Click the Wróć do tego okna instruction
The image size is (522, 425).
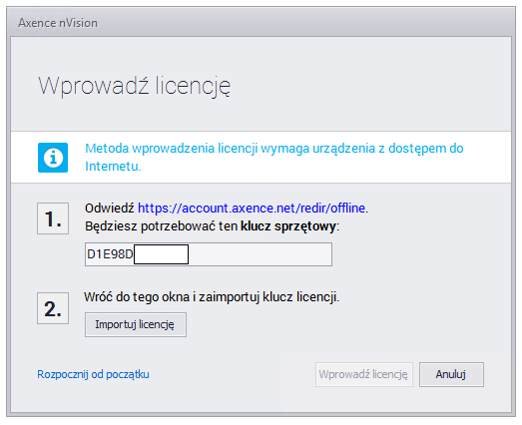(x=212, y=296)
